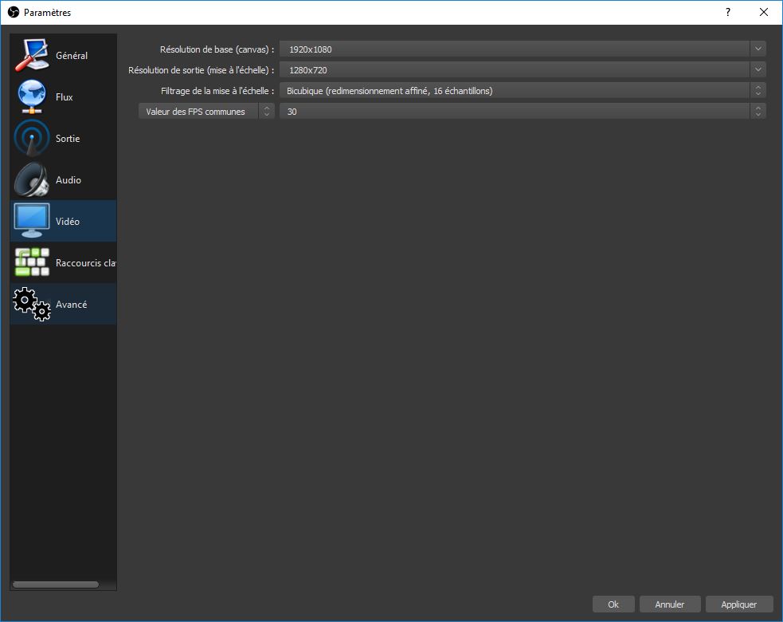
Task: Confirm settings with the Ok button
Action: tap(613, 604)
